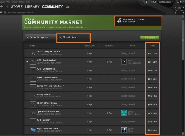Go back with the left arrow
The width and height of the screenshot is (185, 136).
(x=1, y=7)
